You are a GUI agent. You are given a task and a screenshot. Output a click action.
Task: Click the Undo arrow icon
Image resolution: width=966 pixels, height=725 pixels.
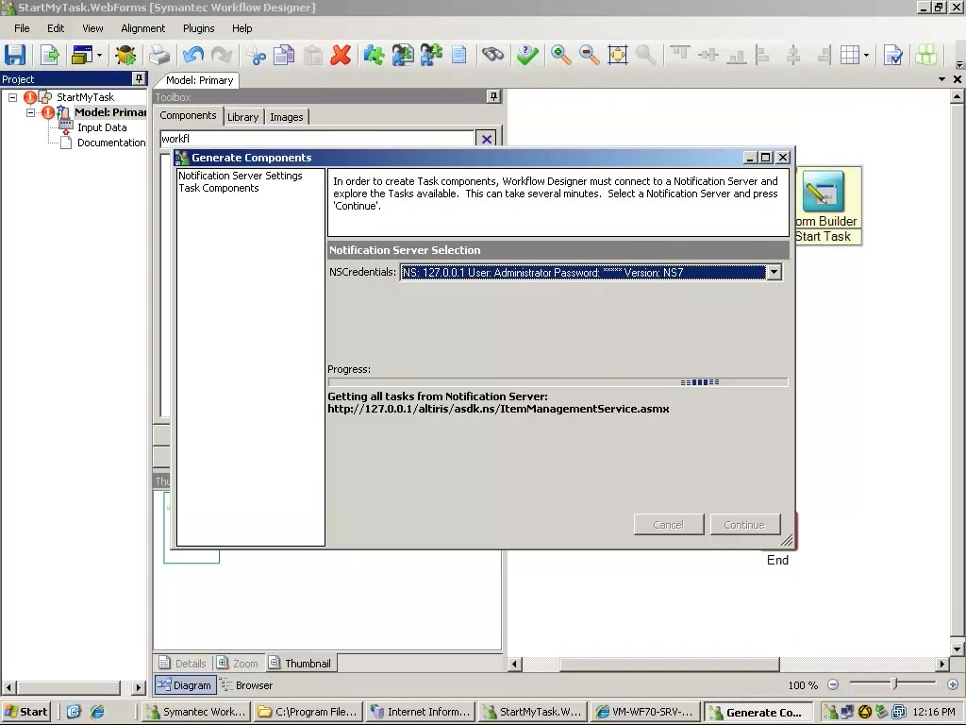(193, 55)
